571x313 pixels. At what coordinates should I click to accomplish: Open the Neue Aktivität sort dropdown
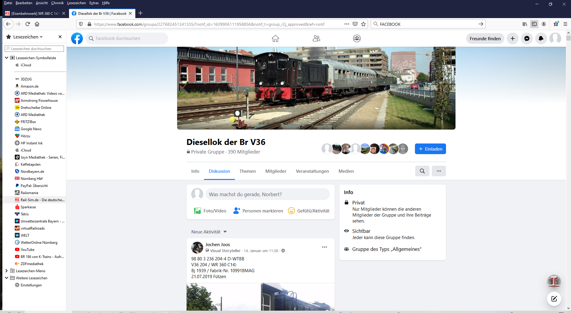(209, 232)
